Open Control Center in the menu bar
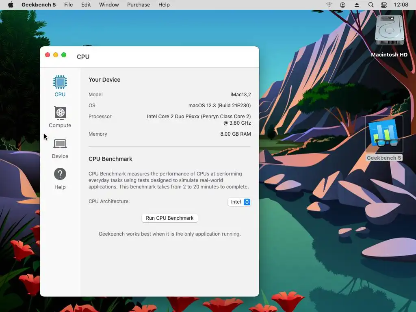 (383, 5)
